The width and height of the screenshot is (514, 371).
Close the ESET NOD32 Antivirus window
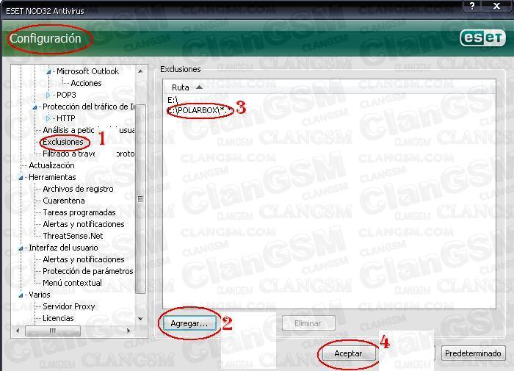(x=497, y=6)
